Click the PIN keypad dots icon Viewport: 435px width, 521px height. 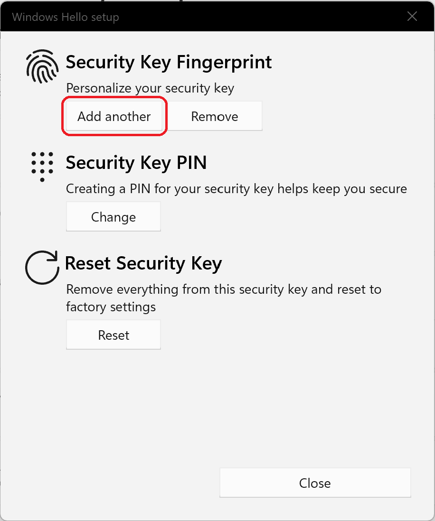pos(42,167)
